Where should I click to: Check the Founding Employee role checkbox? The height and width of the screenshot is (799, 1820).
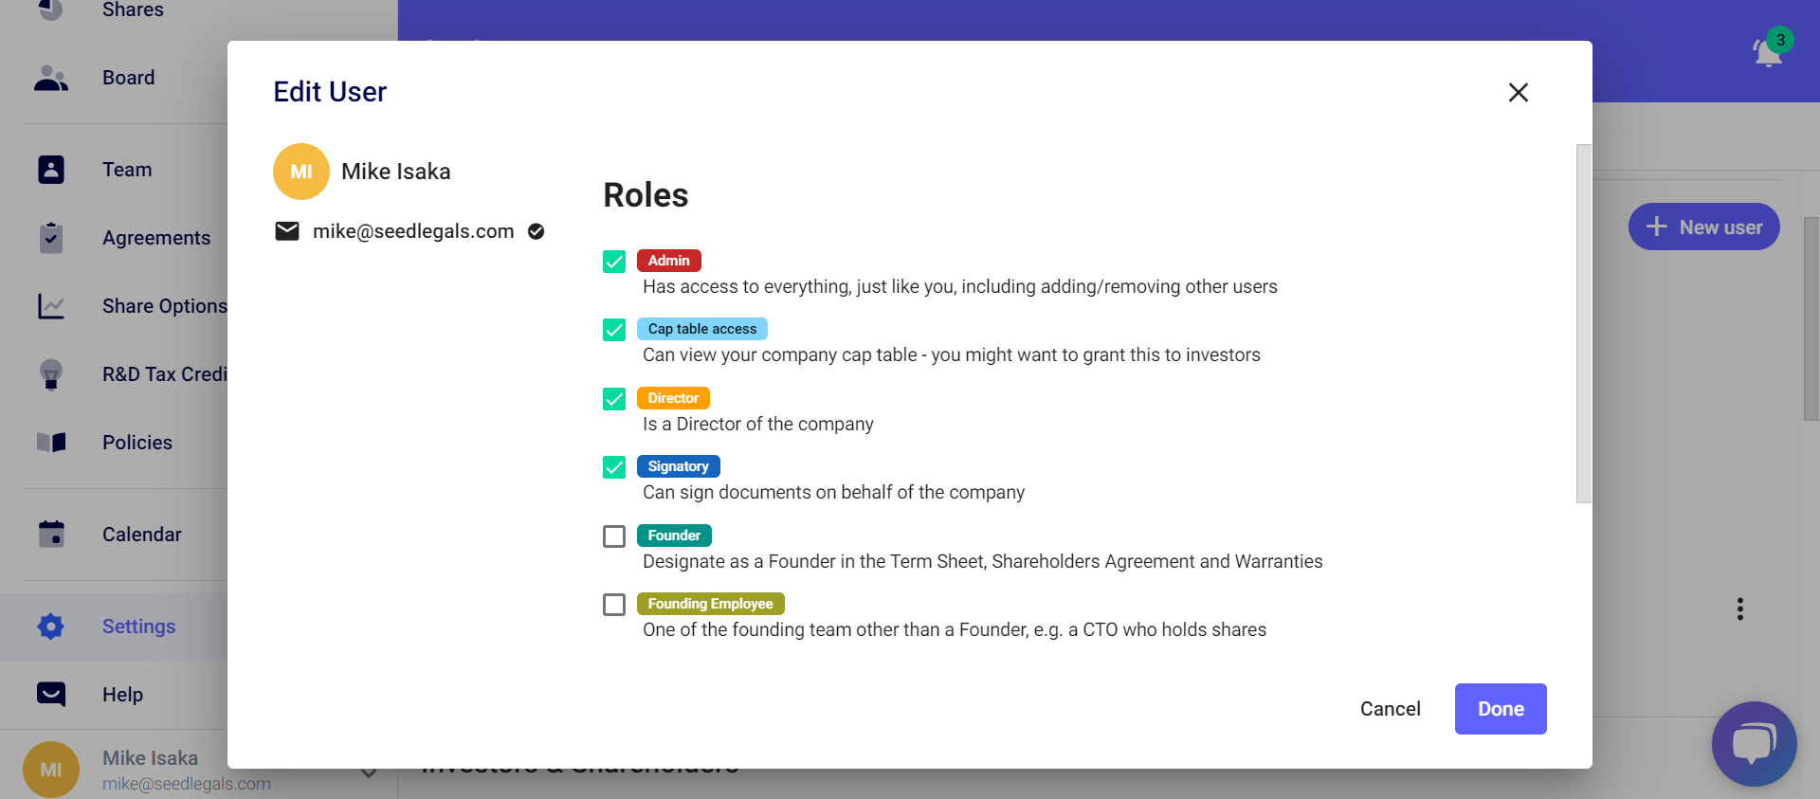tap(614, 605)
